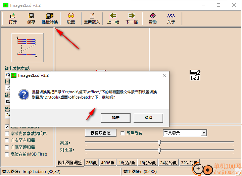Switch to the 输出图像调整 tab
Image resolution: width=242 pixels, height=176 pixels.
coord(69,163)
